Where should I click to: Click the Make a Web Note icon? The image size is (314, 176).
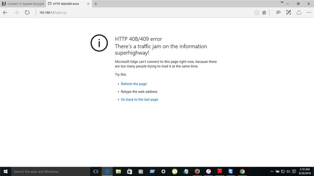289,13
